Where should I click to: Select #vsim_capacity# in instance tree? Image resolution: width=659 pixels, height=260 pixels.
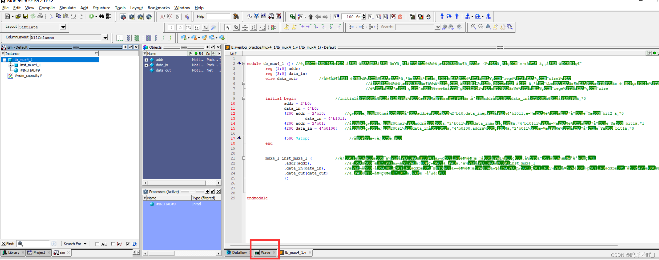(x=28, y=76)
